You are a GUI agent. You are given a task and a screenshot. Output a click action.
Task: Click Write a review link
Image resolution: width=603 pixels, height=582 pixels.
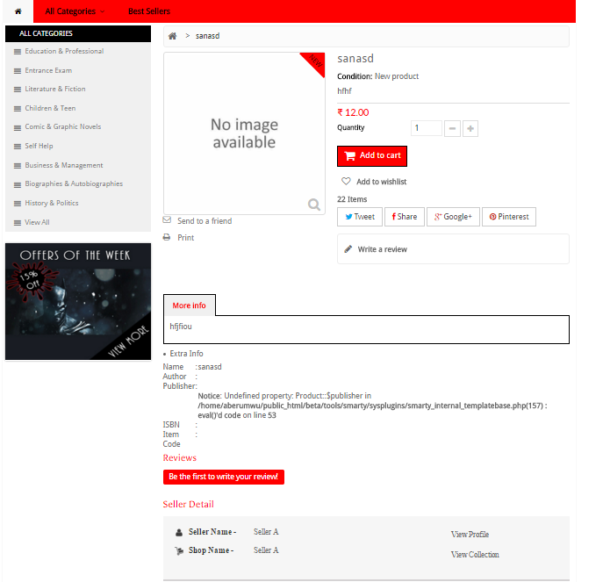tap(383, 249)
